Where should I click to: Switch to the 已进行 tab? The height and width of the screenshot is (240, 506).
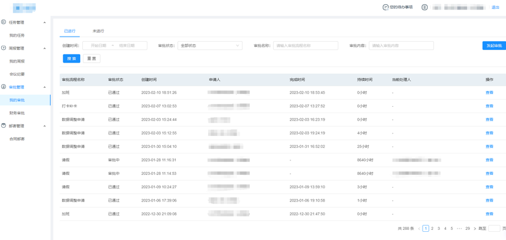point(70,31)
